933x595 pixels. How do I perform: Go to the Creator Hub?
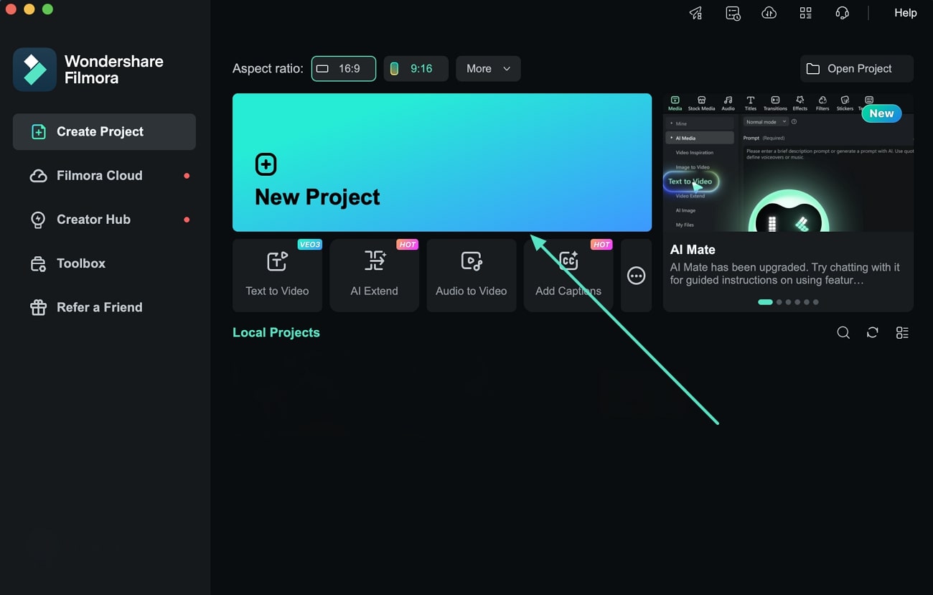pyautogui.click(x=93, y=219)
